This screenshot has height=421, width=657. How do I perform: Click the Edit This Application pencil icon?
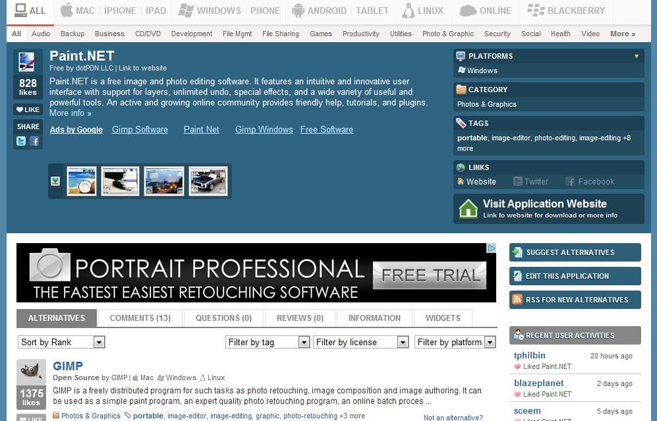517,275
